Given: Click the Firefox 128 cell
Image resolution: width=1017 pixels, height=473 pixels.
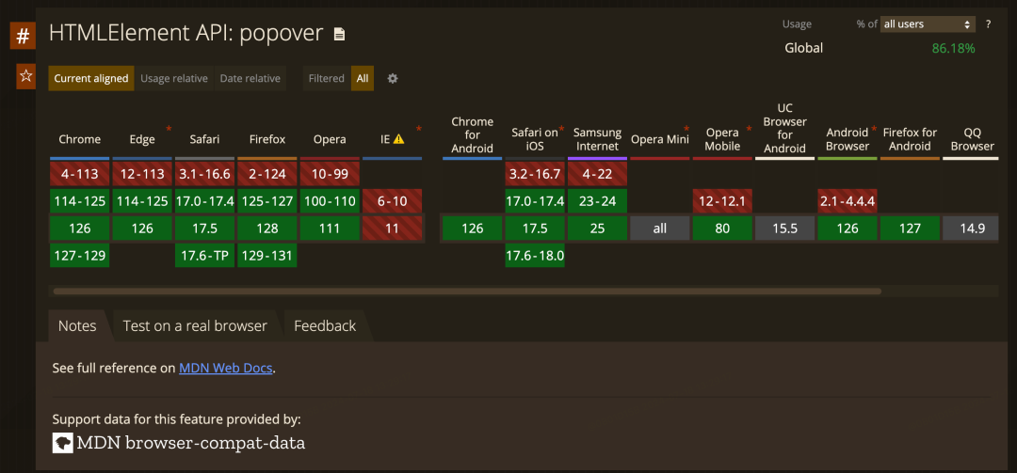Looking at the screenshot, I should coord(267,229).
